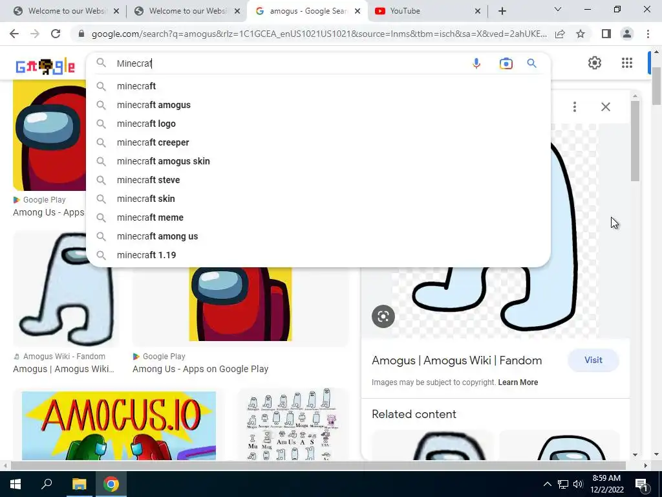662x497 pixels.
Task: Click the Google doodle logo
Action: pos(45,67)
